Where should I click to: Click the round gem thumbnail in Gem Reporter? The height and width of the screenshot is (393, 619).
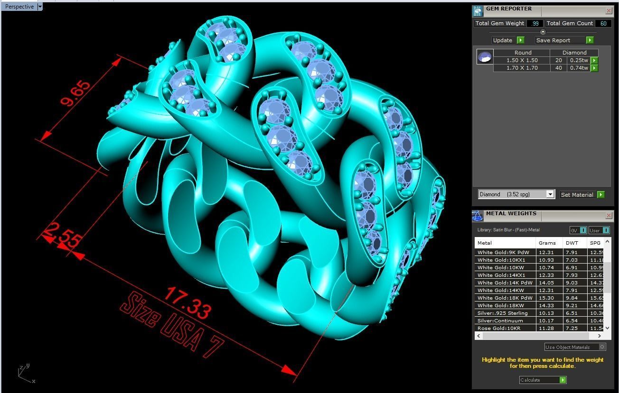coord(485,57)
